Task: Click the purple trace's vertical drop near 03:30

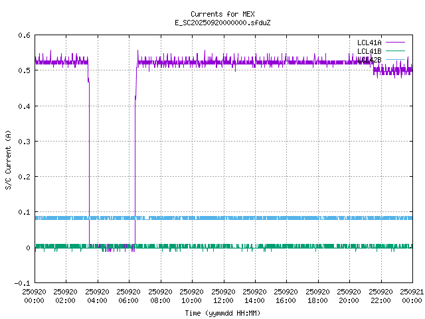Action: coord(89,166)
